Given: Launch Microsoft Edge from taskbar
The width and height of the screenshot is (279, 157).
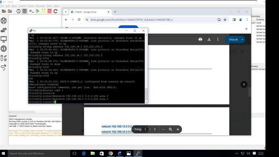Looking at the screenshot, I should click(84, 154).
